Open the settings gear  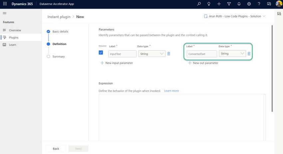(x=249, y=4)
